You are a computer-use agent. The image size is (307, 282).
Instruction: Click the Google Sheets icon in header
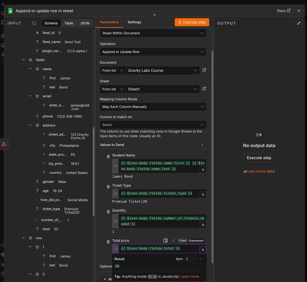pyautogui.click(x=10, y=11)
